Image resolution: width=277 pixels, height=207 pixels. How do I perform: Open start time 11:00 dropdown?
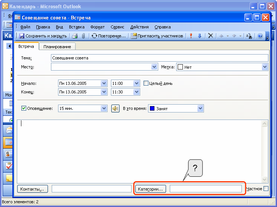tap(136, 83)
